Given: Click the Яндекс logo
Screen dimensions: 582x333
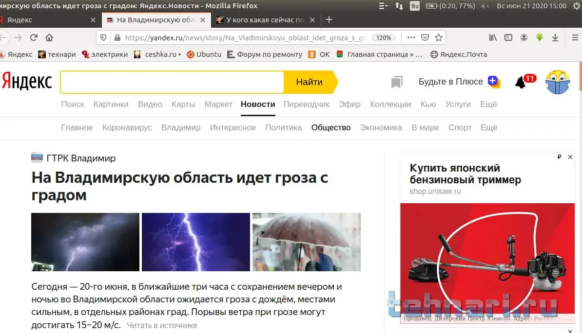Looking at the screenshot, I should [x=27, y=81].
